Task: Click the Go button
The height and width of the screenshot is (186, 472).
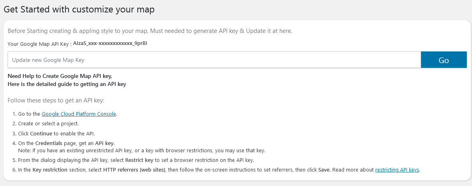Action: coord(444,60)
